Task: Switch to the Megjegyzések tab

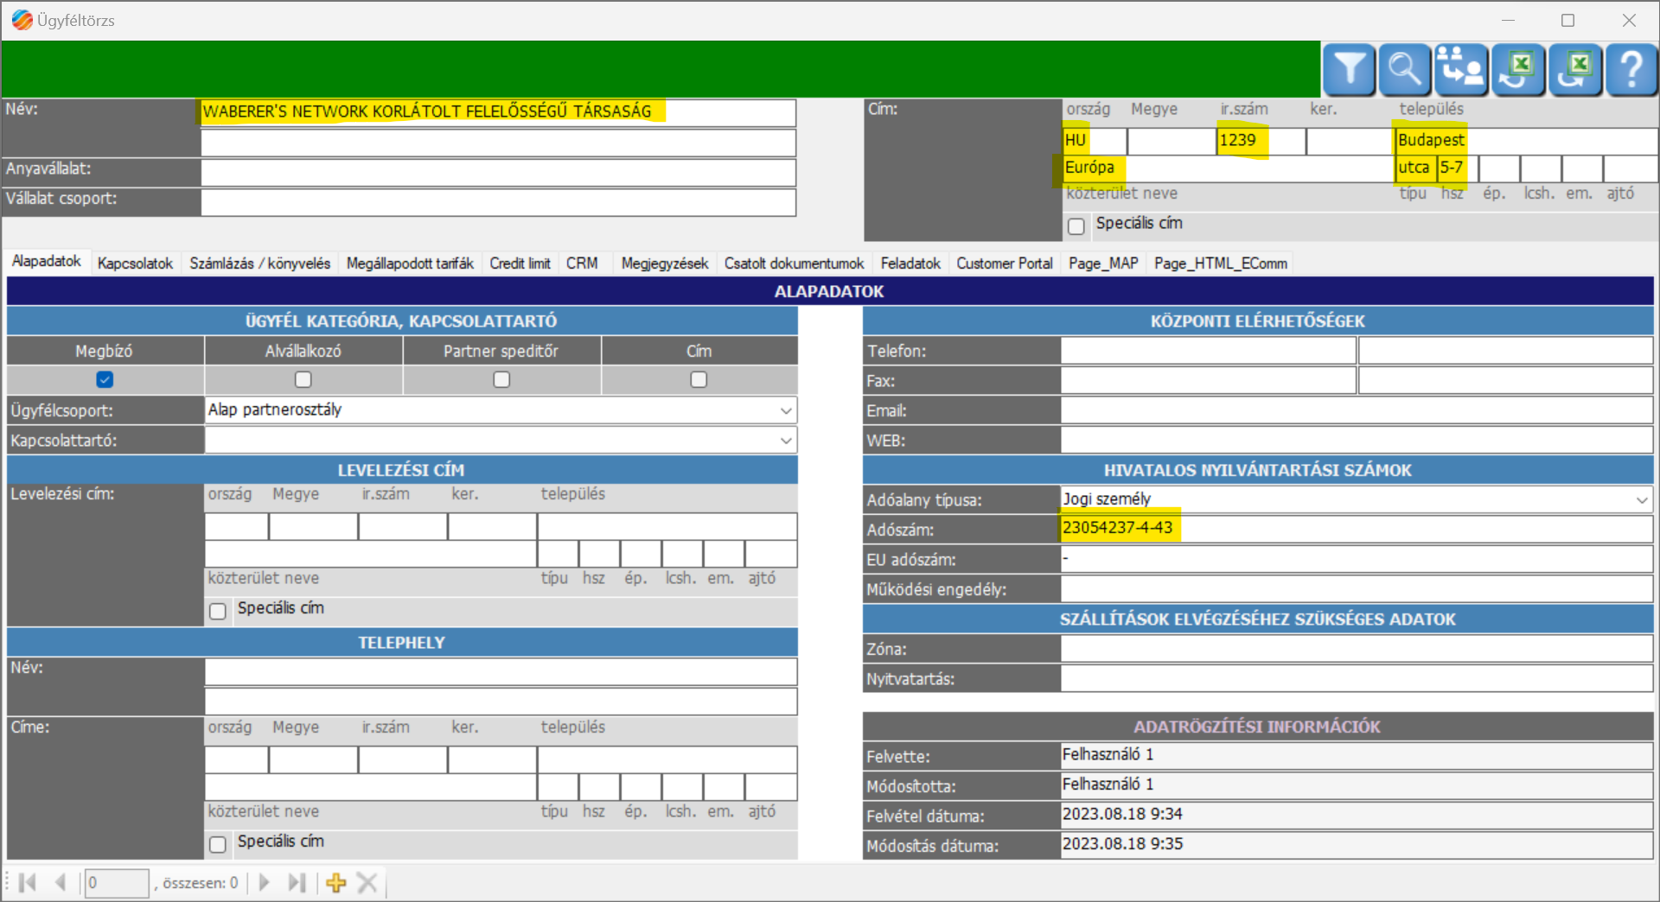Action: click(664, 263)
